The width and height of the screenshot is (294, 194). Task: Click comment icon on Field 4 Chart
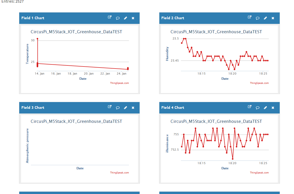click(x=258, y=108)
